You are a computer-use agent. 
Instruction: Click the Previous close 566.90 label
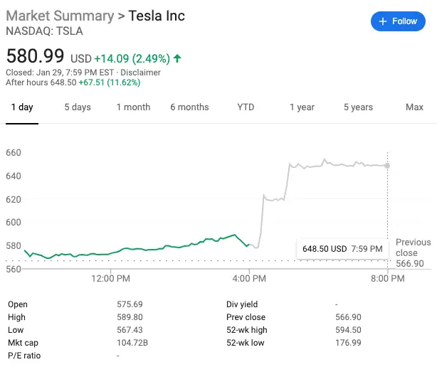click(413, 252)
